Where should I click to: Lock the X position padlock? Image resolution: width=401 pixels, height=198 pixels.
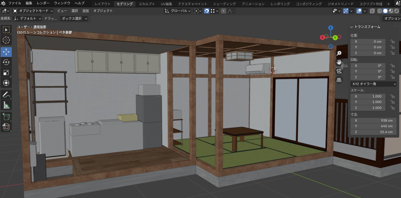pos(392,42)
